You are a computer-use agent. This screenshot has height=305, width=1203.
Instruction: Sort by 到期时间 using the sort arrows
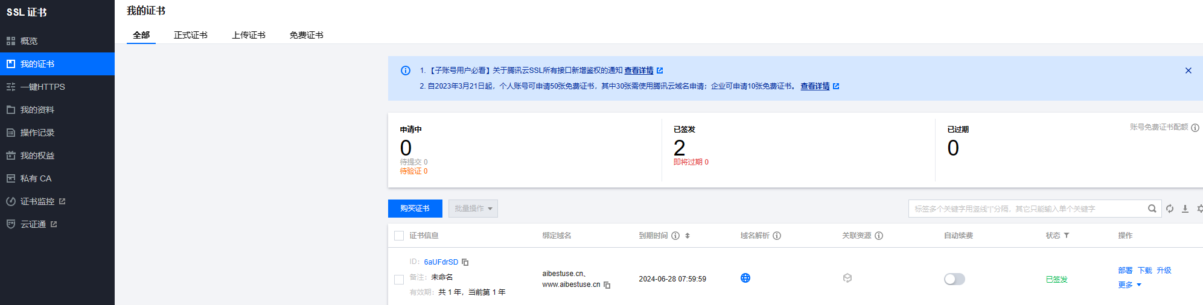[x=688, y=236]
